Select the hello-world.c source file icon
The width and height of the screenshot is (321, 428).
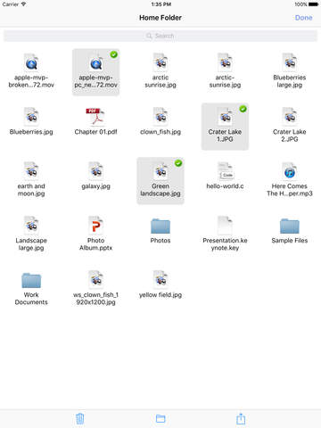[x=226, y=171]
